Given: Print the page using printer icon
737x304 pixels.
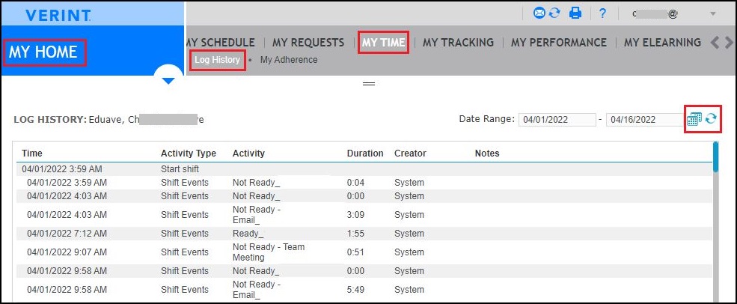Looking at the screenshot, I should [575, 13].
